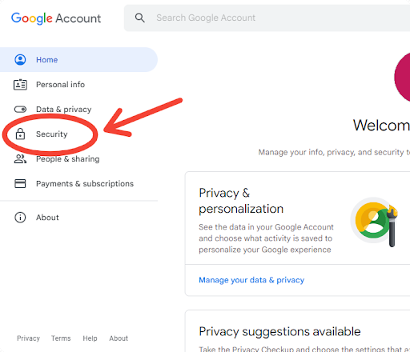This screenshot has height=352, width=410.
Task: Focus the Search Google Account field
Action: (x=267, y=18)
